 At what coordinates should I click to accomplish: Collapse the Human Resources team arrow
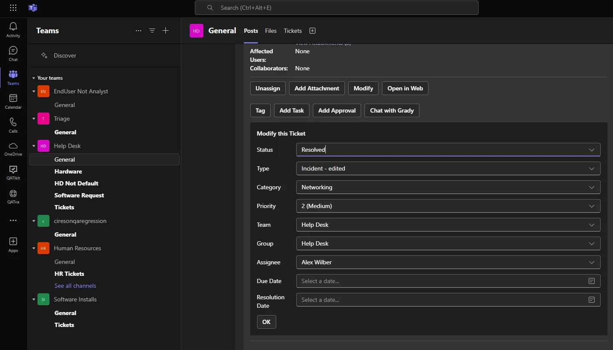[34, 248]
